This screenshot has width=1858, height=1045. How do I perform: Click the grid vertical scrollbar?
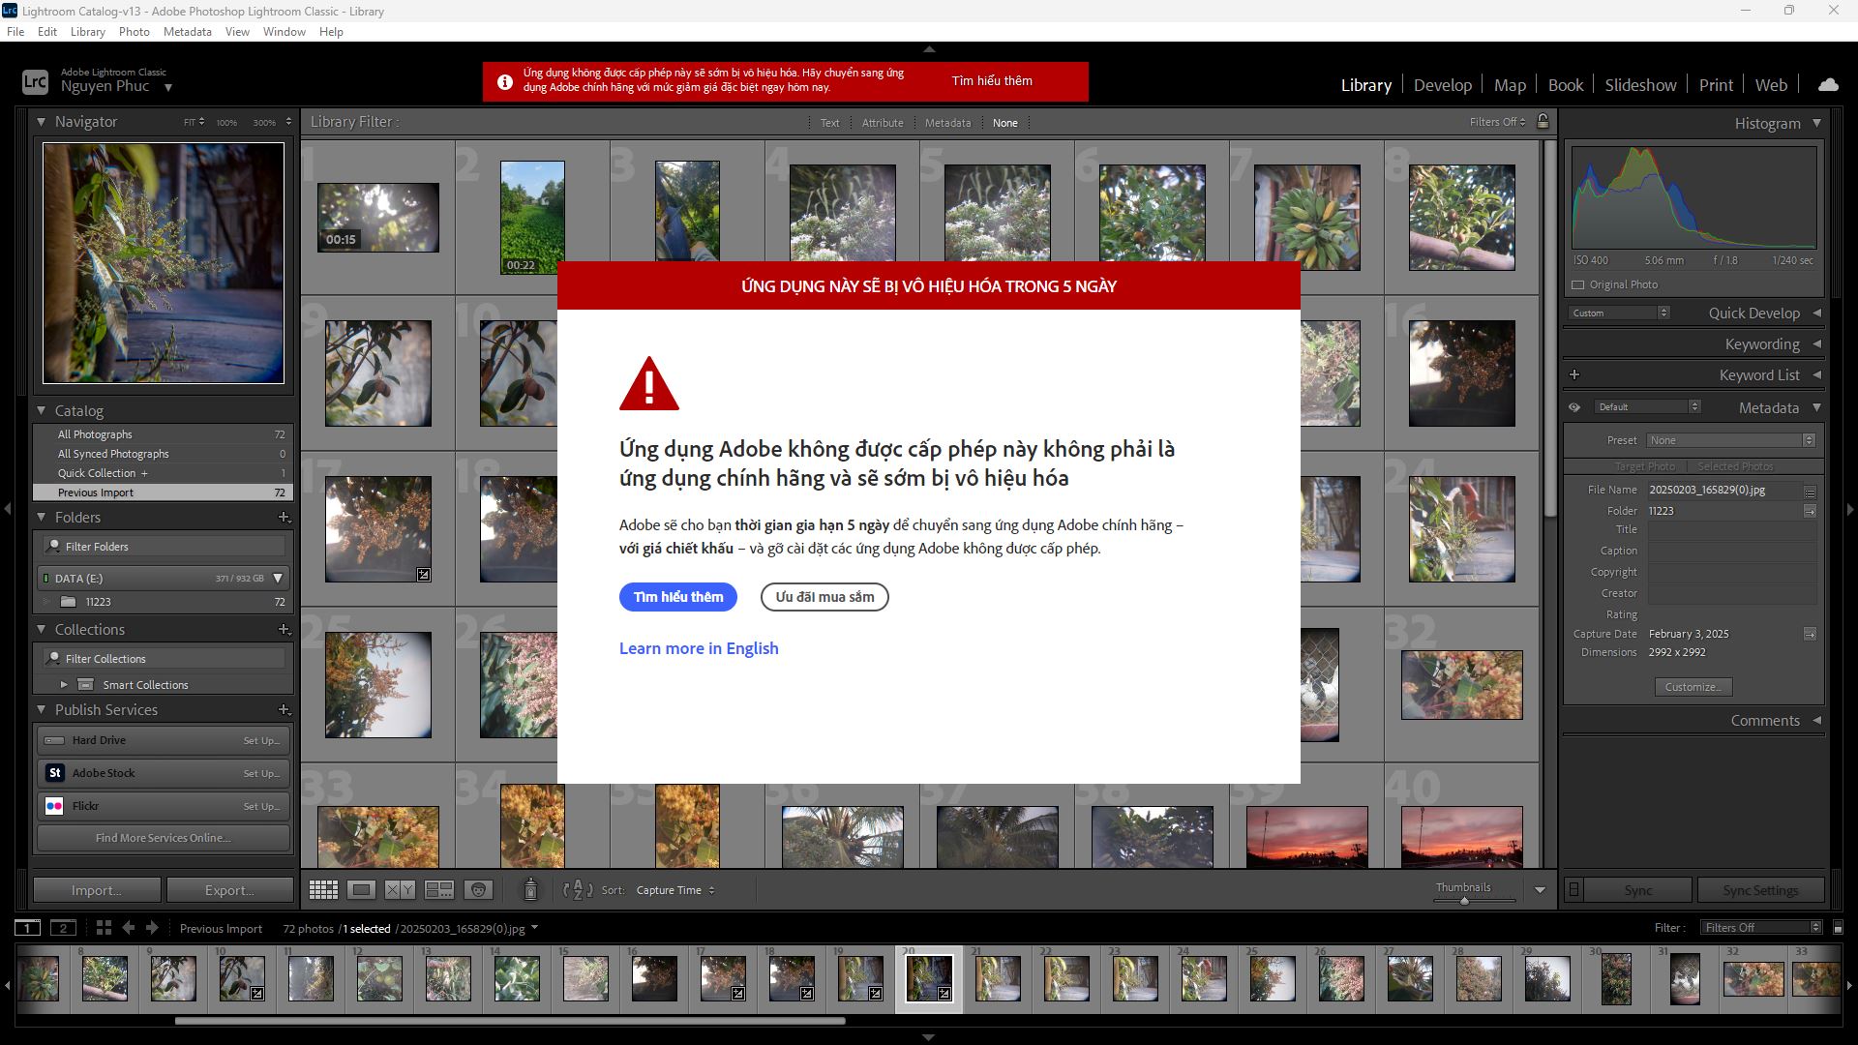coord(1548,329)
